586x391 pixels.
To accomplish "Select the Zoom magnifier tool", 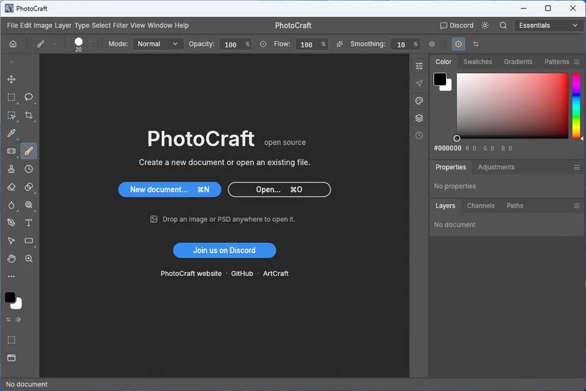I will point(29,259).
